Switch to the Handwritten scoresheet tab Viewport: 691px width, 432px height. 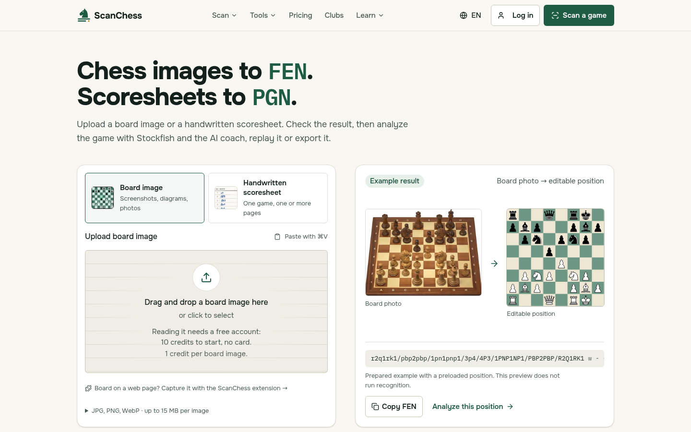pyautogui.click(x=268, y=198)
